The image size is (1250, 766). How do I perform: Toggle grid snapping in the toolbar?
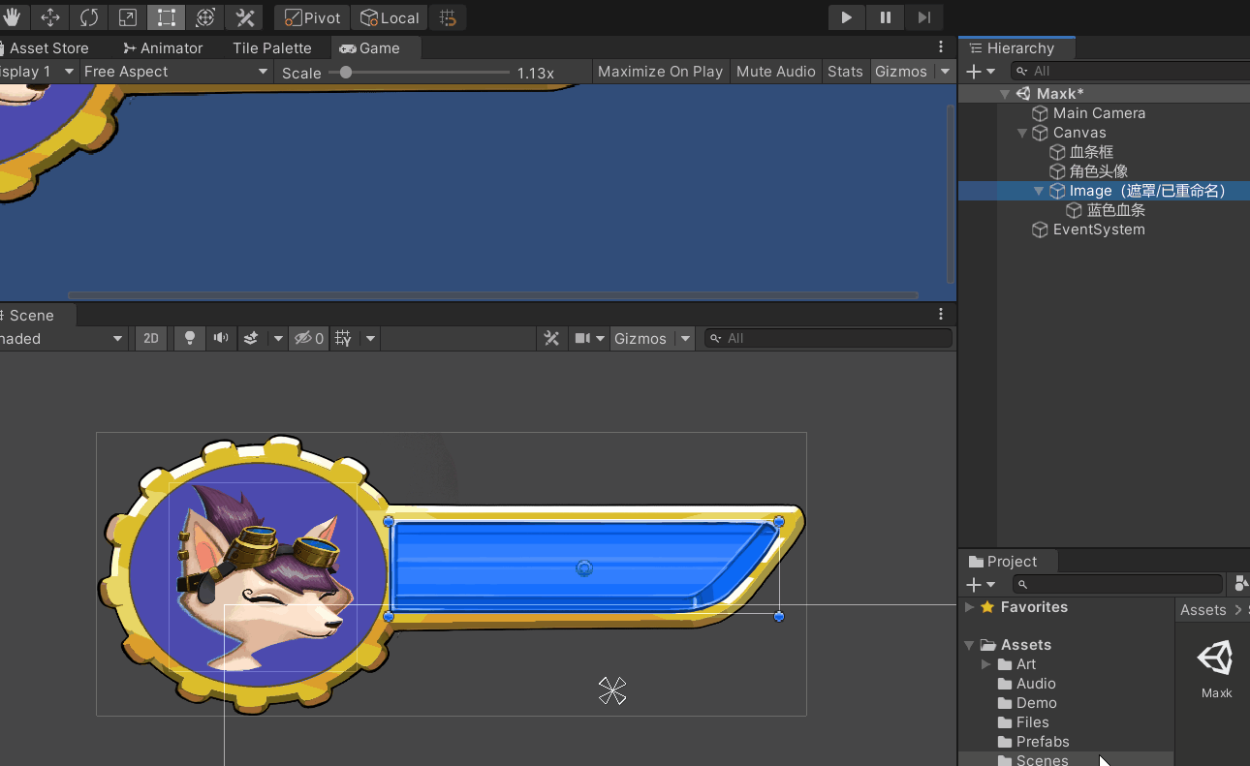tap(447, 17)
